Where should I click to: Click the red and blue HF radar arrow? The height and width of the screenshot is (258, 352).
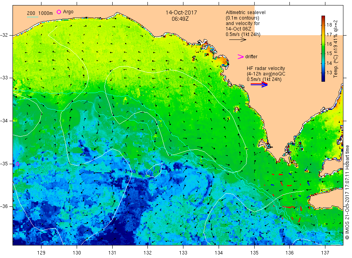259,84
